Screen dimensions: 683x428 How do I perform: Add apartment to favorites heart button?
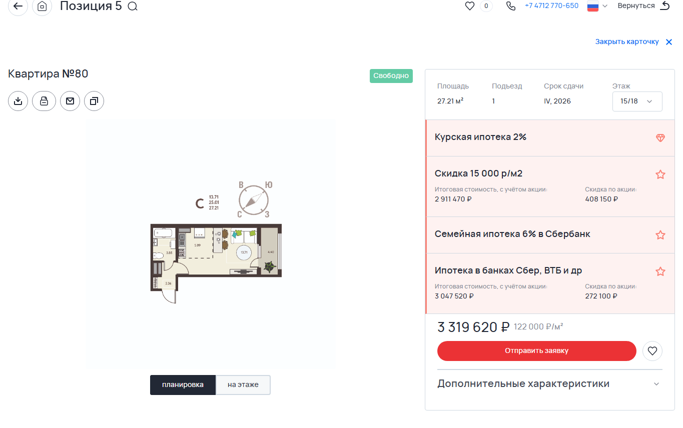[x=652, y=351]
